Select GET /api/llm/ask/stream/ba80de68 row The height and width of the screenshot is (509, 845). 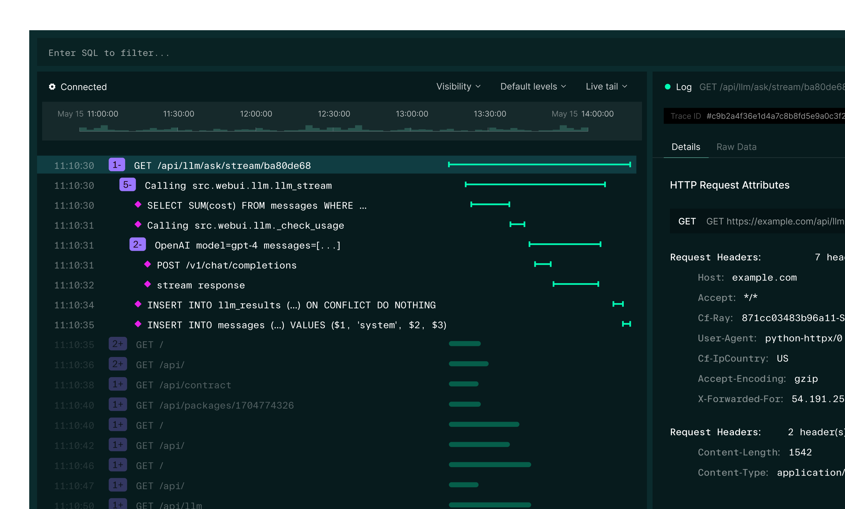[337, 165]
